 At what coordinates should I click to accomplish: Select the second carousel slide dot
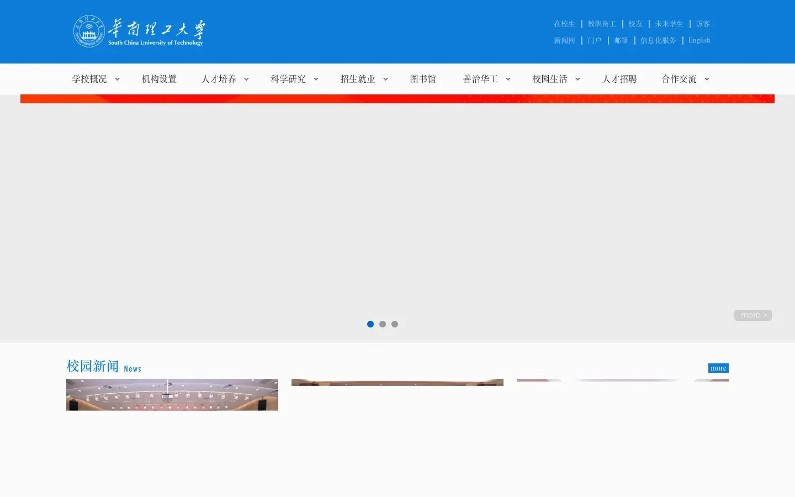point(383,324)
